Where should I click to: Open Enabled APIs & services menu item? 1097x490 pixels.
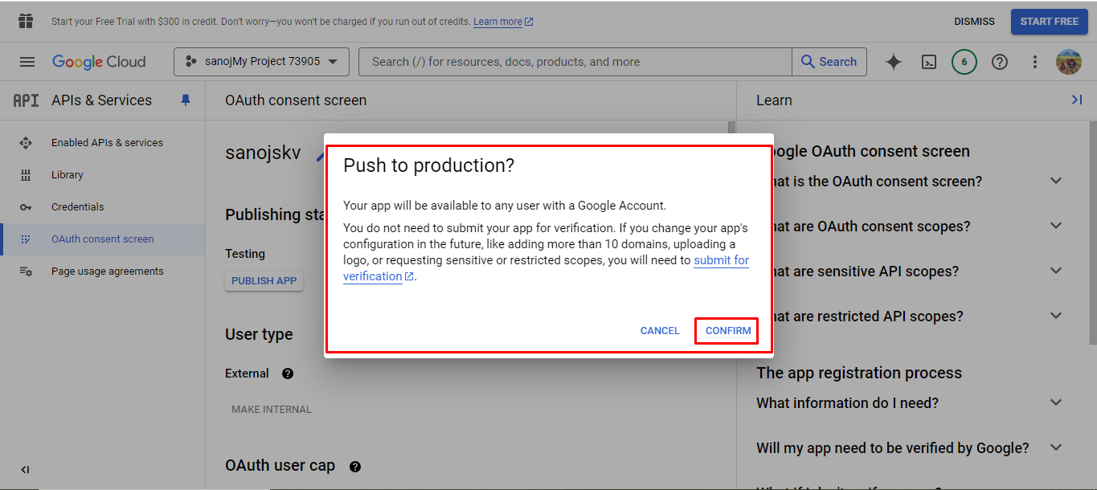tap(102, 143)
